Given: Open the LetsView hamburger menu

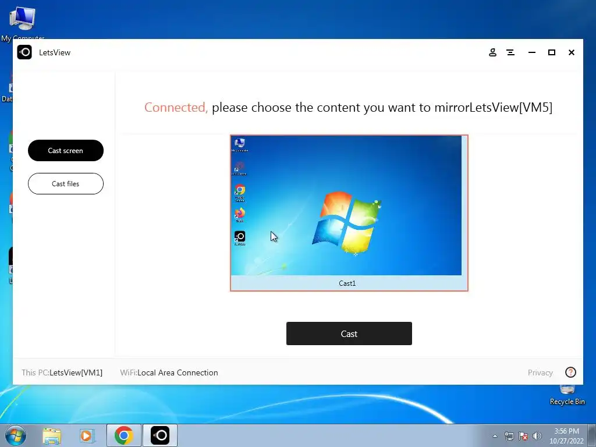Looking at the screenshot, I should click(510, 52).
